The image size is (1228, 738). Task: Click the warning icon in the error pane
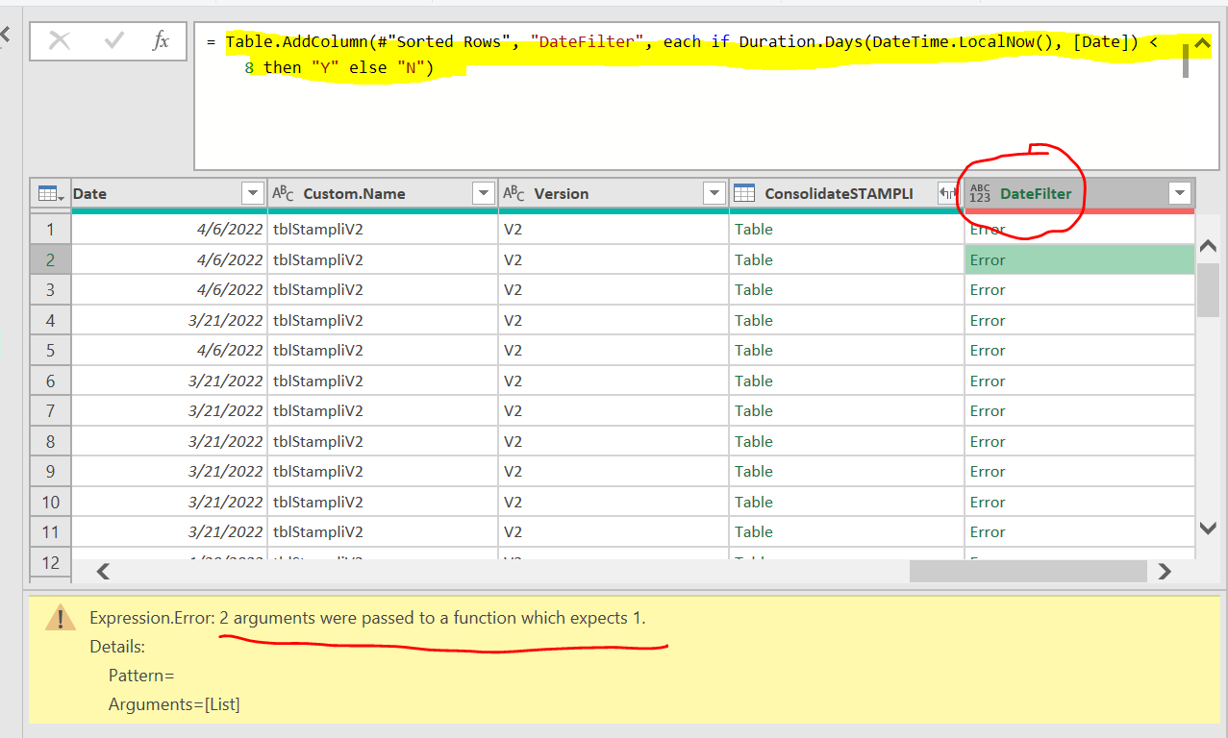60,618
